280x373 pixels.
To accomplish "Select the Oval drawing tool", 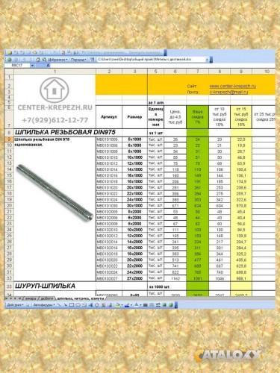I will (78, 305).
